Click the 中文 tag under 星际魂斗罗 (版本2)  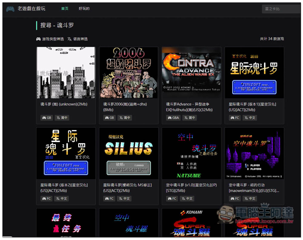62,199
